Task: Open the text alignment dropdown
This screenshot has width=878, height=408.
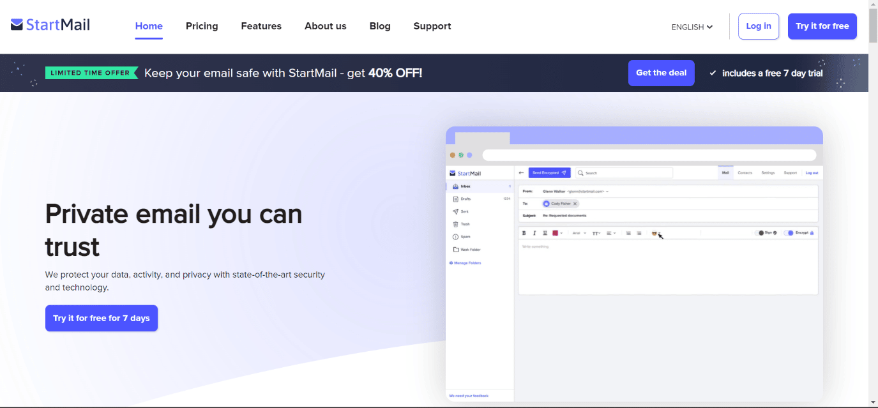Action: [611, 233]
